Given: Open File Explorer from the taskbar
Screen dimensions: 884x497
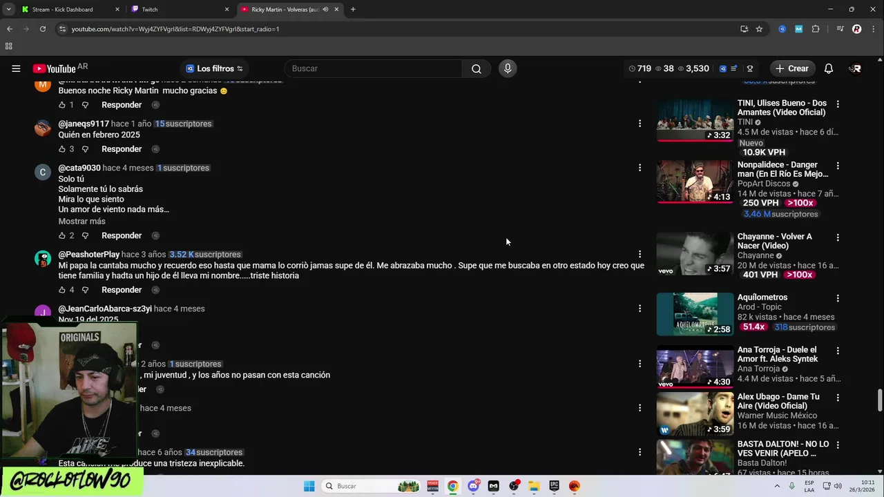Looking at the screenshot, I should (x=534, y=486).
